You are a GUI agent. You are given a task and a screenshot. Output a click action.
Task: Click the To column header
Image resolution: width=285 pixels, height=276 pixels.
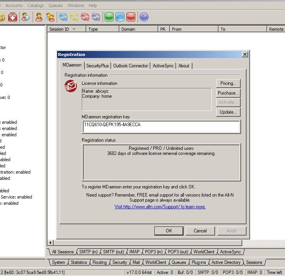(243, 29)
